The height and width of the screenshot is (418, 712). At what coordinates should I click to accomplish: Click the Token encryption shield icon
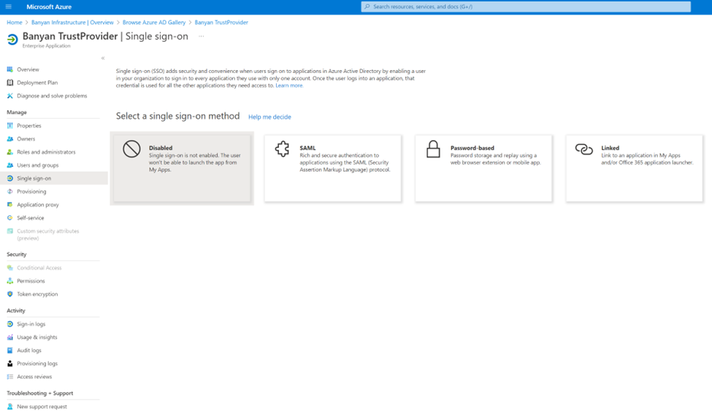click(10, 294)
